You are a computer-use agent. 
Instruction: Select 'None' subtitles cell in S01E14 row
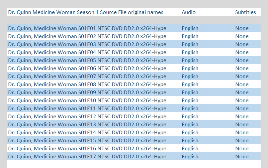(242, 133)
